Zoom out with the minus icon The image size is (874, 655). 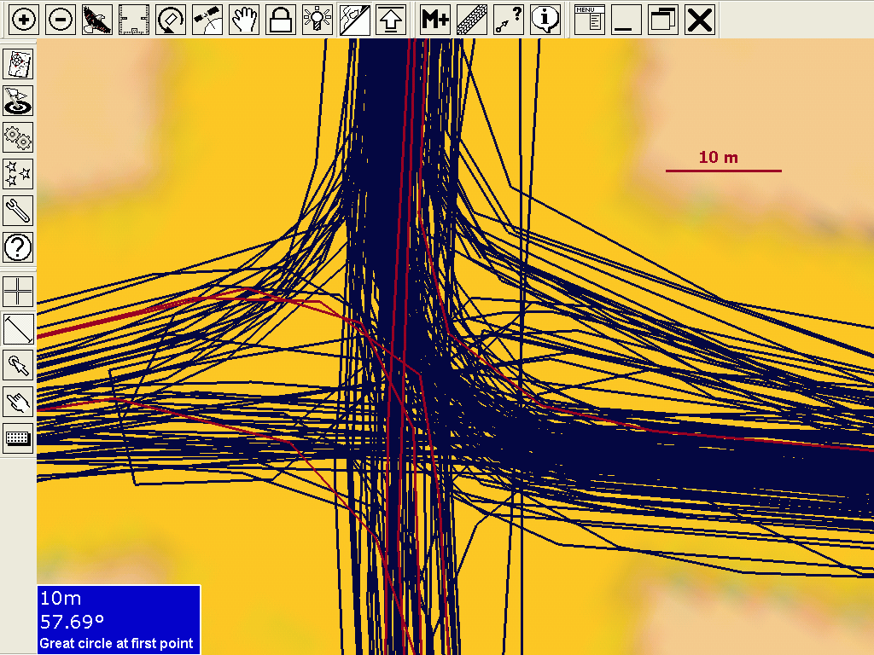(x=61, y=20)
